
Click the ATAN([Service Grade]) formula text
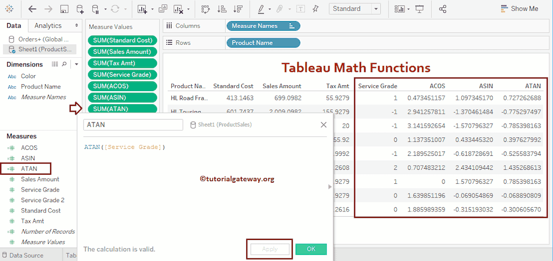[x=125, y=147]
